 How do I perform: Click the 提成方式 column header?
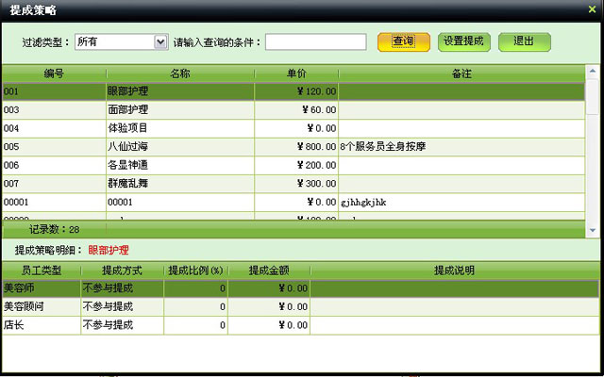(122, 270)
